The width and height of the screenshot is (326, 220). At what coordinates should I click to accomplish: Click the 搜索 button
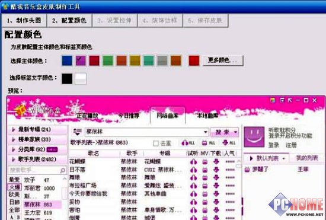[222, 132]
